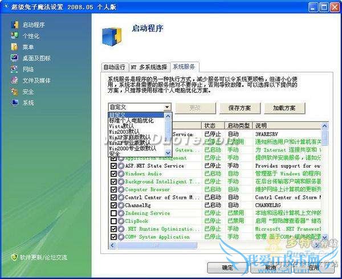Open the 软件更新/论坛交流 link
Viewport: 342px width, 279px height.
(x=44, y=257)
